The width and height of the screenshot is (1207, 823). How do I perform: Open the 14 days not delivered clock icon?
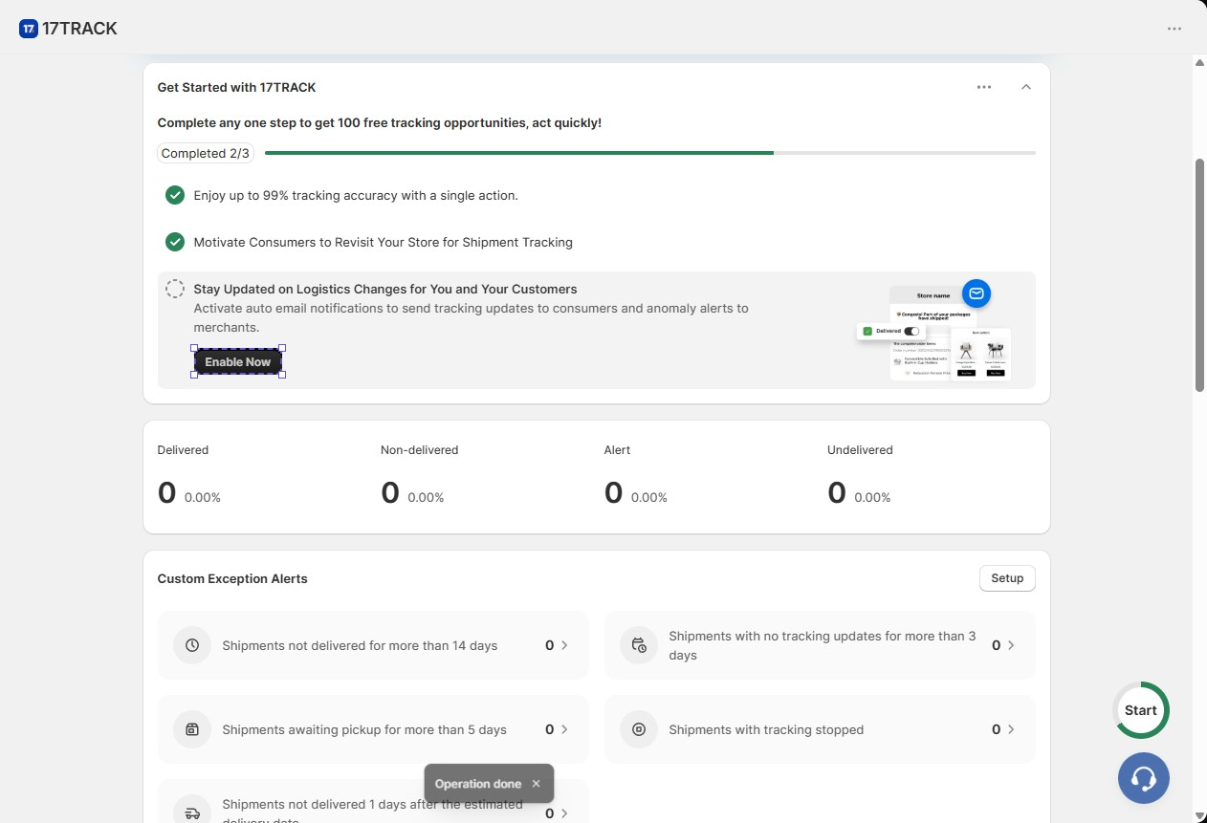192,645
